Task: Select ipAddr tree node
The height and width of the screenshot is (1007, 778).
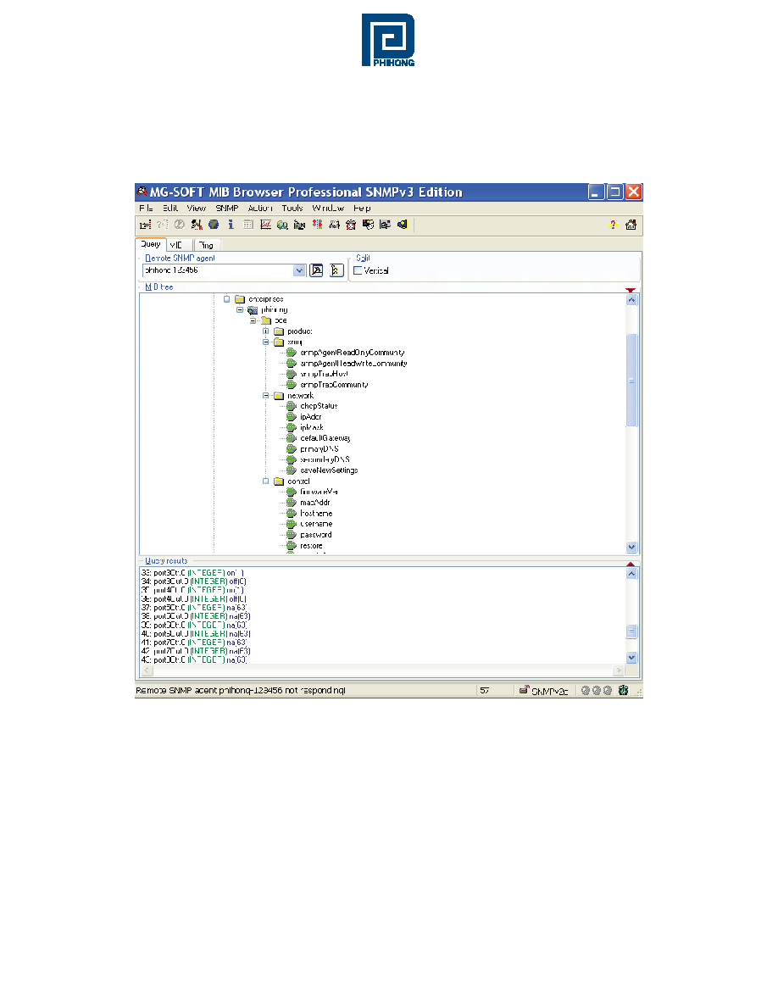Action: [x=311, y=417]
